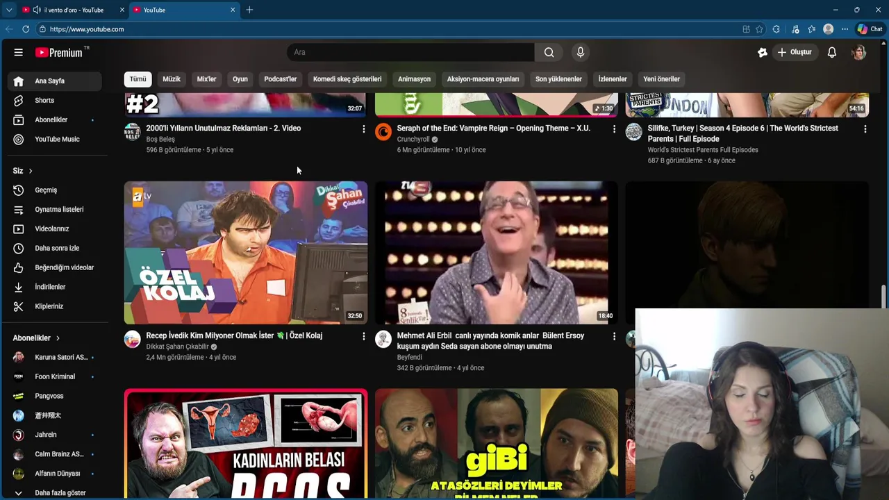Open the browser extensions puzzle icon
This screenshot has width=889, height=500.
click(776, 29)
